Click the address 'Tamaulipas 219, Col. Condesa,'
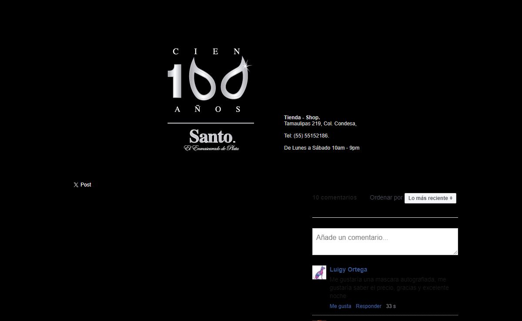The width and height of the screenshot is (522, 321). pos(320,124)
